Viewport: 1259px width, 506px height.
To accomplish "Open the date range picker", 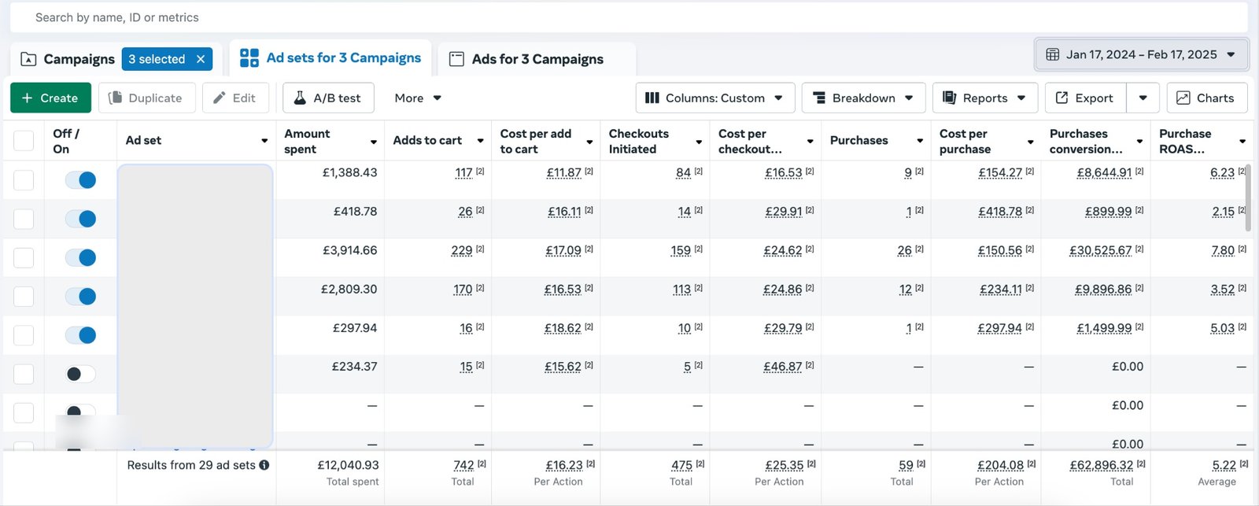I will (x=1141, y=54).
